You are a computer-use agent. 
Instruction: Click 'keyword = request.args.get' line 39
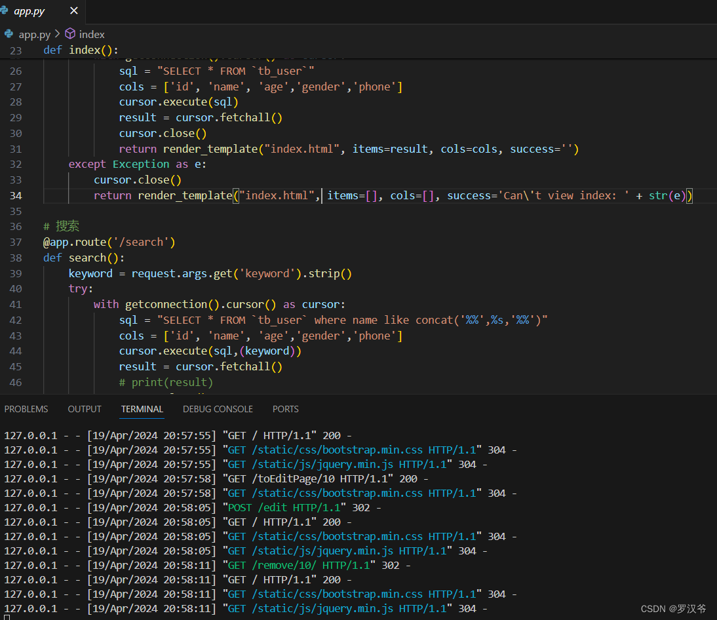[210, 273]
